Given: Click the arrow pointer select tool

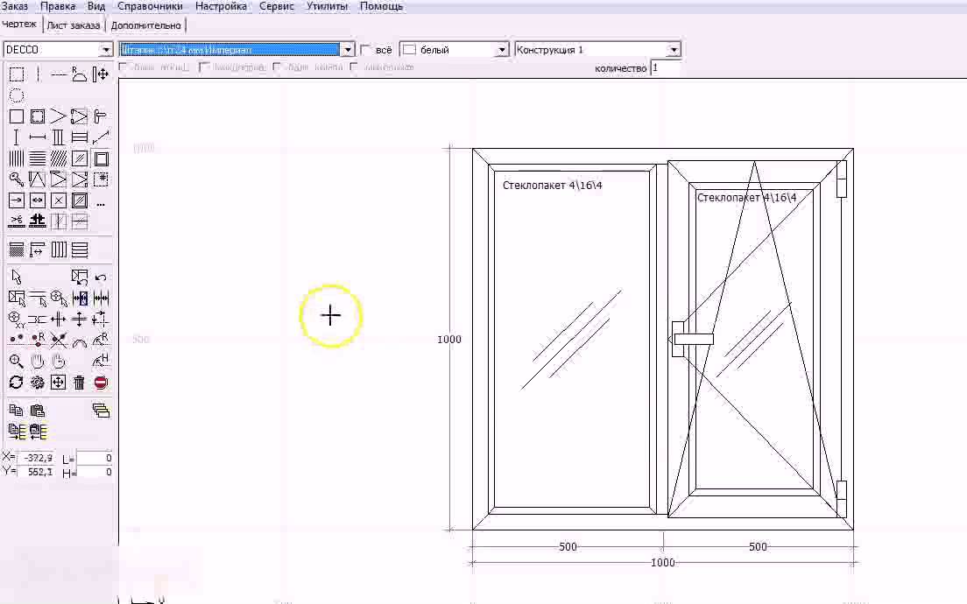Looking at the screenshot, I should pyautogui.click(x=17, y=277).
